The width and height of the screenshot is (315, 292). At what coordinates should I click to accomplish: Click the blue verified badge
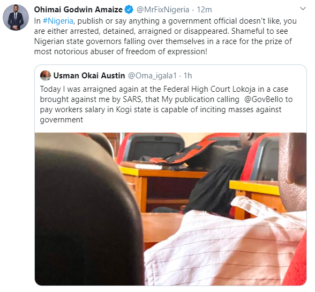129,10
